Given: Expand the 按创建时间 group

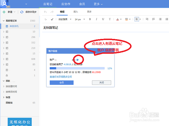Looking at the screenshot, I should coord(4,86).
